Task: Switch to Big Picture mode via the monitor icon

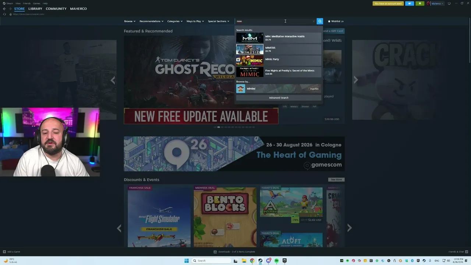Action: pyautogui.click(x=449, y=4)
